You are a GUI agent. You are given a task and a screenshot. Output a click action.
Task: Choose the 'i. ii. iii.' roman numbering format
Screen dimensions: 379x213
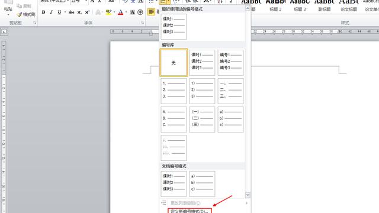point(174,148)
